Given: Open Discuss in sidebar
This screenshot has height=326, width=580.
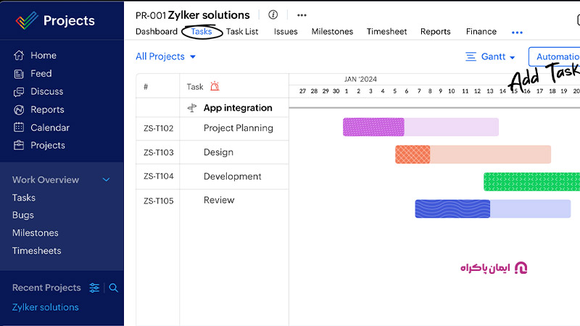Looking at the screenshot, I should coord(47,91).
